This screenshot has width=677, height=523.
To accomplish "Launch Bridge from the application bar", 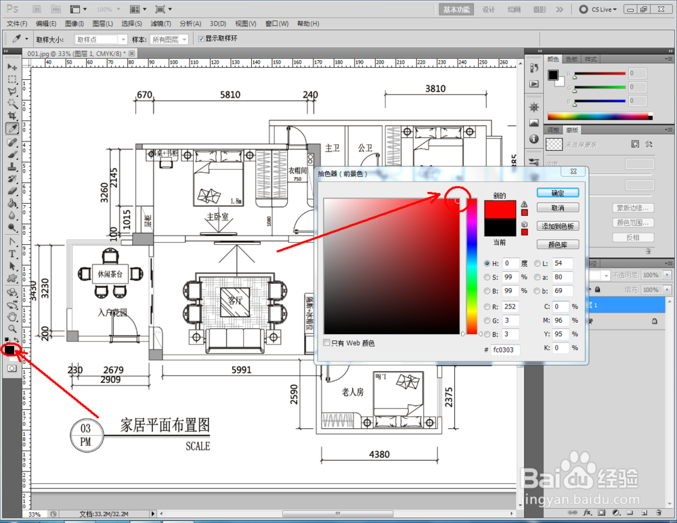I will click(x=37, y=9).
